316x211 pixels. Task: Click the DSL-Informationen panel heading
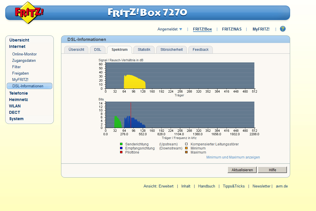[87, 39]
